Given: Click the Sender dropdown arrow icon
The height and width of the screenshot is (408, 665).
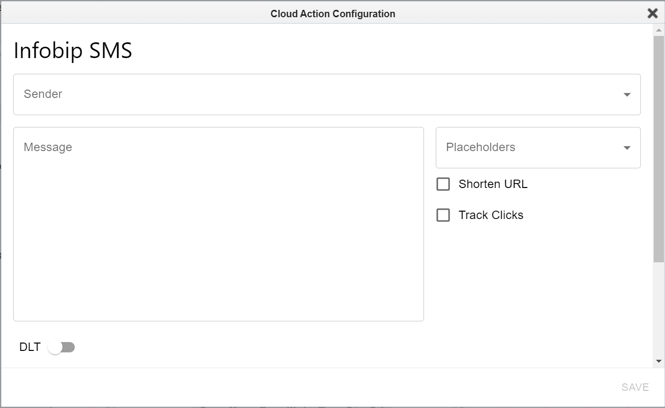Looking at the screenshot, I should (x=627, y=94).
